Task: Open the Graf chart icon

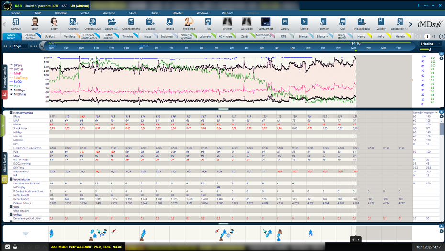Action: [343, 22]
